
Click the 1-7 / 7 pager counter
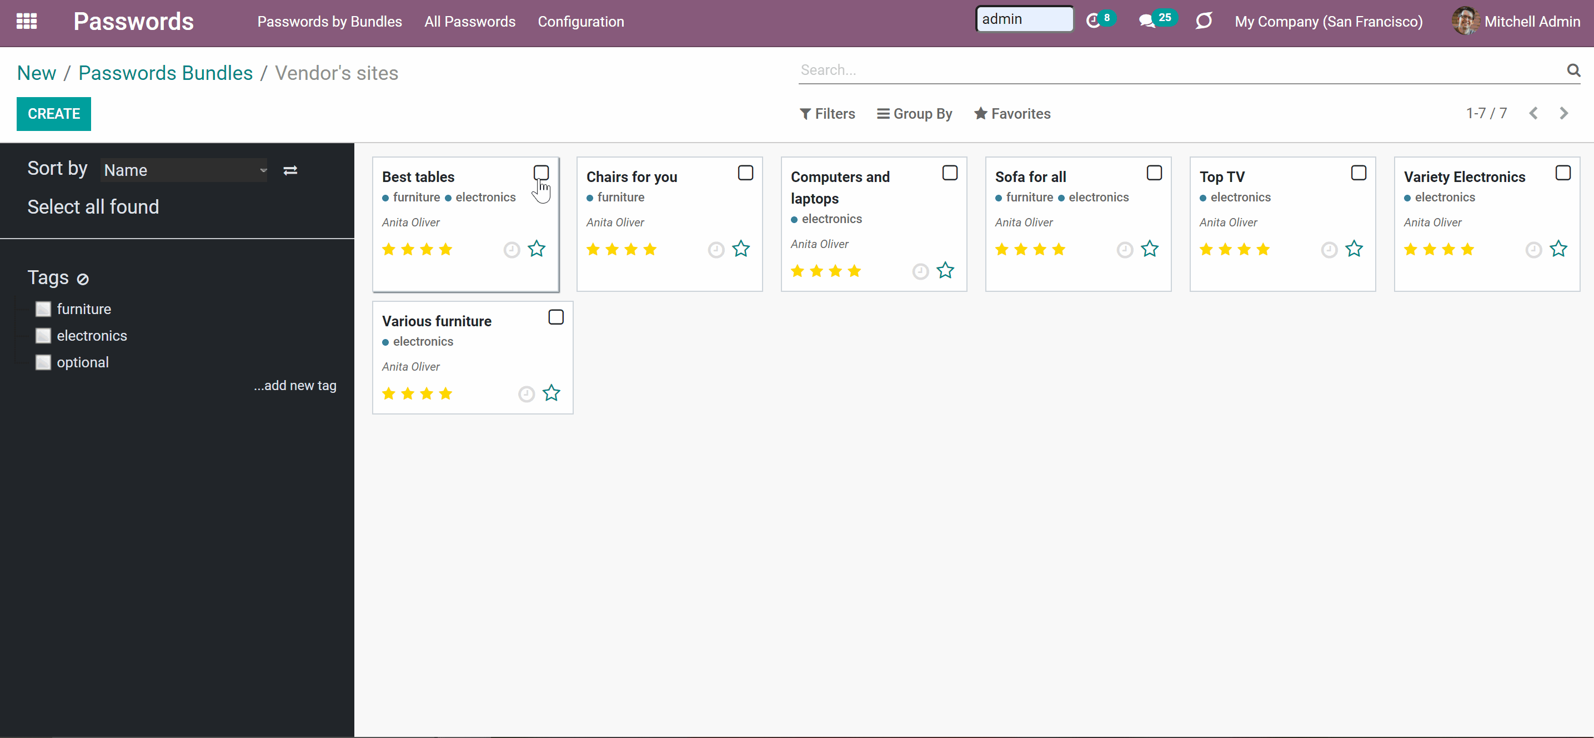(1486, 113)
